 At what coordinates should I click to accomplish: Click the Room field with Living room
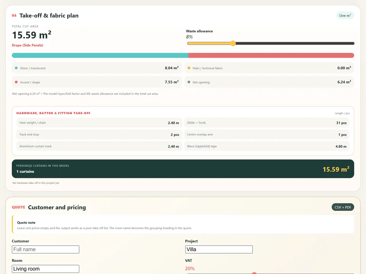pyautogui.click(x=45, y=269)
